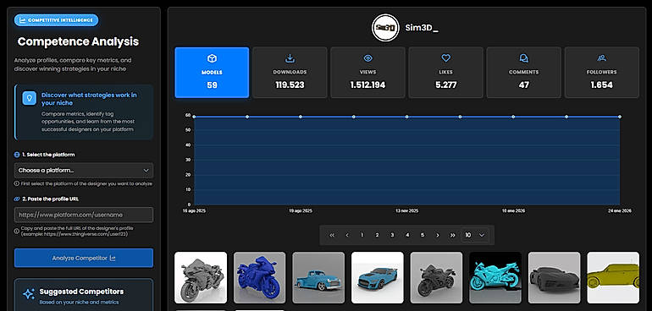Open the blue motorcycle model thumbnail
Image resolution: width=652 pixels, height=311 pixels.
point(259,277)
